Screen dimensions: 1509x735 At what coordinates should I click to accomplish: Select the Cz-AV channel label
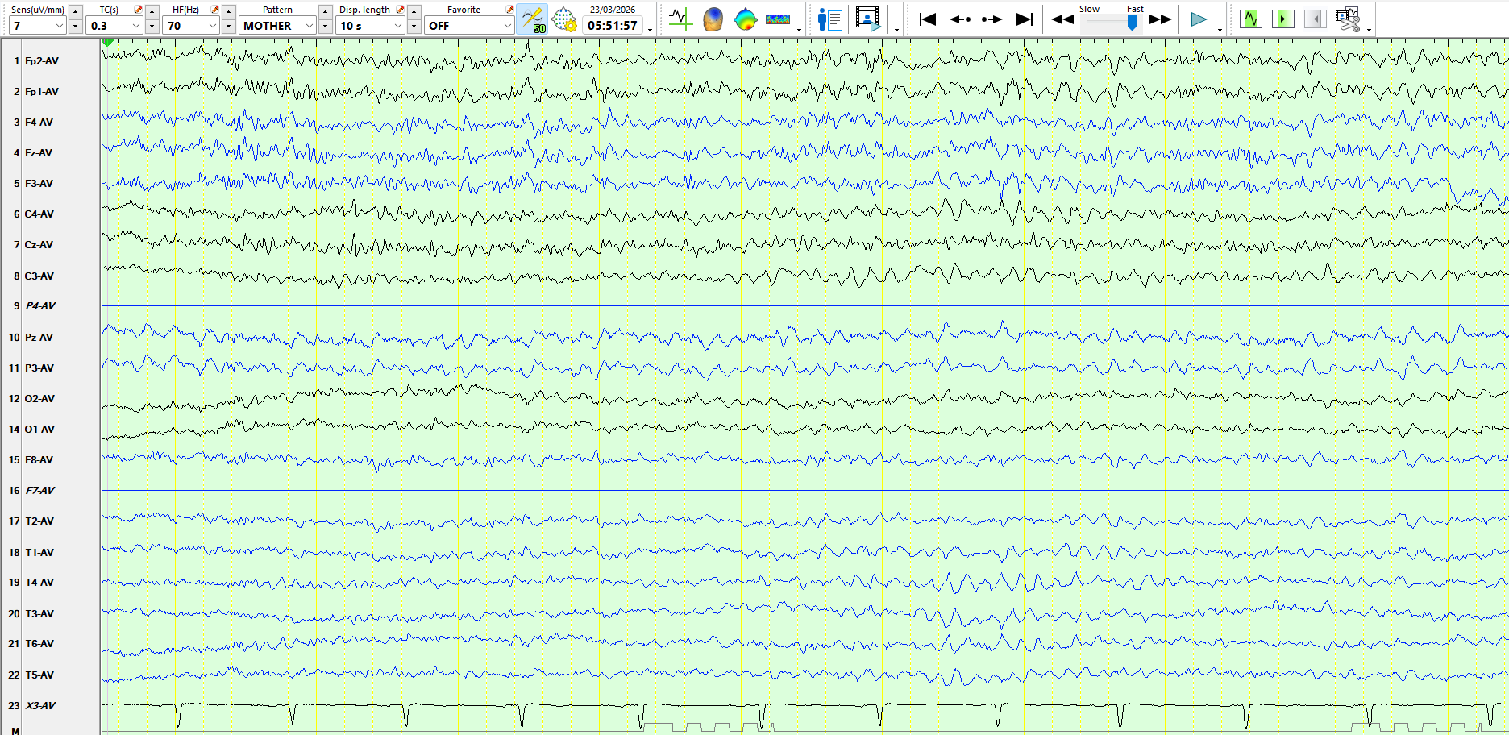(x=39, y=245)
